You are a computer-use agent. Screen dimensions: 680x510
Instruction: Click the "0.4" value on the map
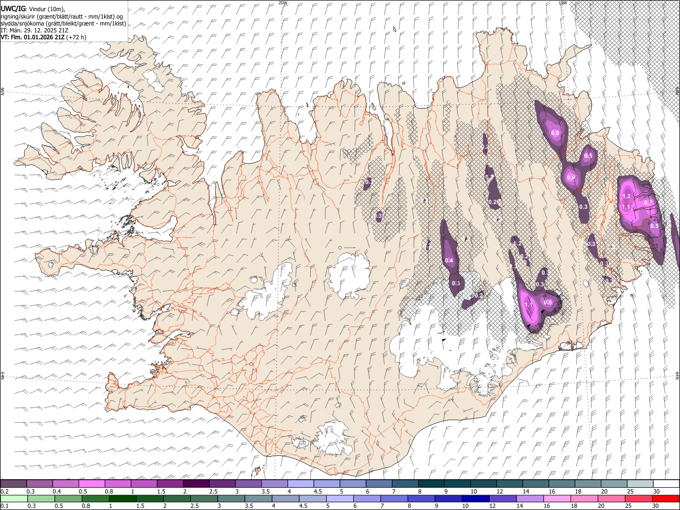(x=449, y=261)
